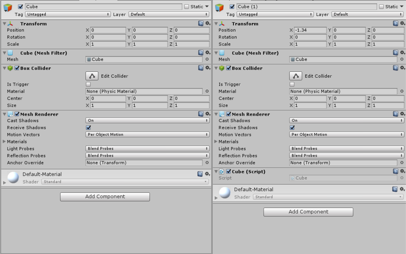Viewport: 406px width, 254px height.
Task: Collapse the Cube (Script) component foldout
Action: [216, 171]
